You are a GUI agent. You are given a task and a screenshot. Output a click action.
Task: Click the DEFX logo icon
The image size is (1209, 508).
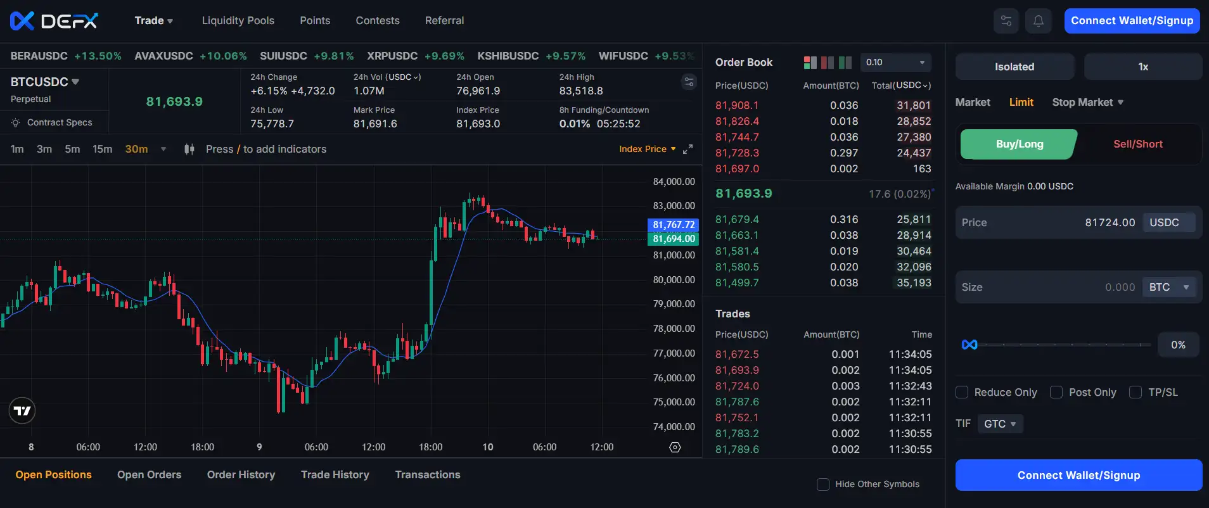(x=22, y=21)
